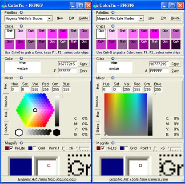The width and height of the screenshot is (185, 184).
Task: Select the large black hexagon in left mixer
Action: pos(56,132)
